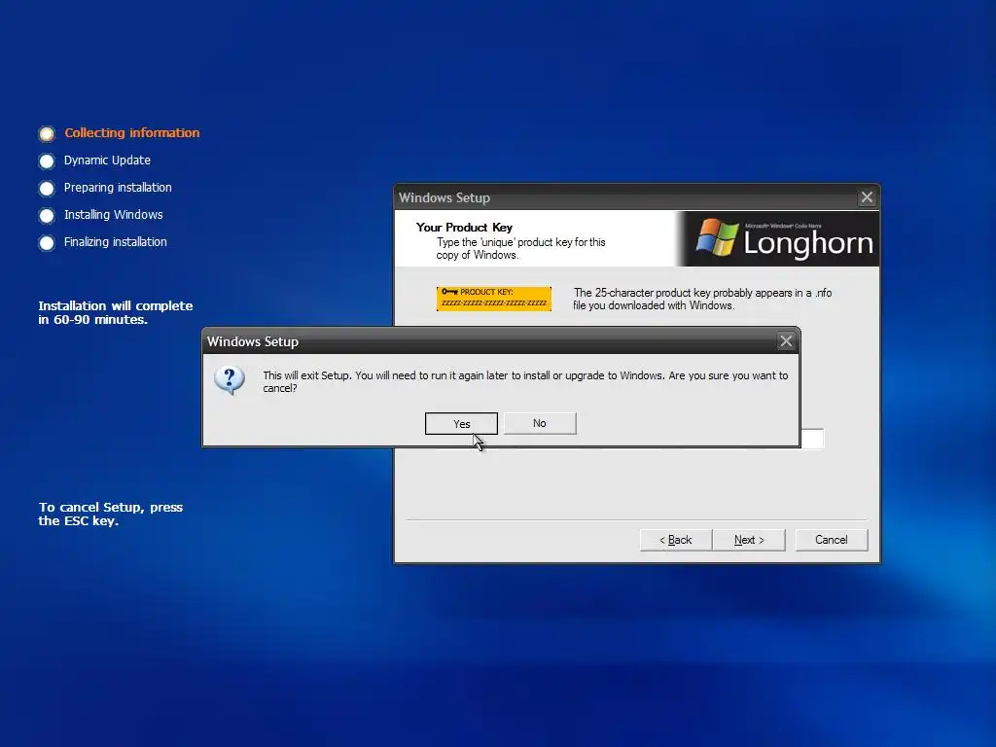Click the 'Installing Windows' step label
This screenshot has height=747, width=996.
(113, 215)
